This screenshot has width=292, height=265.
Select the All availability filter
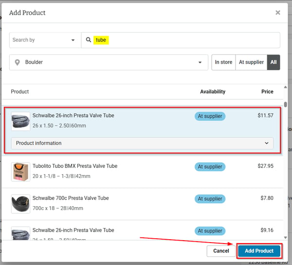pos(274,62)
